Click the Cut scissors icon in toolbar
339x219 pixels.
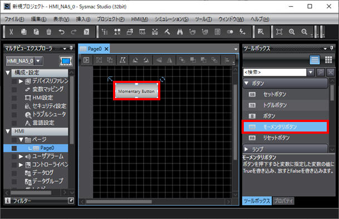(x=11, y=32)
